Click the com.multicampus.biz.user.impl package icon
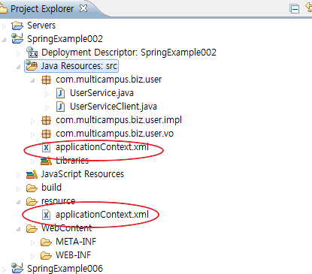Image resolution: width=312 pixels, height=274 pixels. coord(46,120)
